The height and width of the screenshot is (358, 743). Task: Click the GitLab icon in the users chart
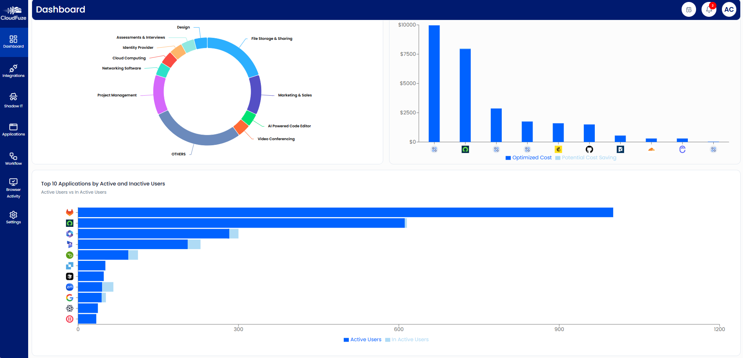[x=70, y=212]
